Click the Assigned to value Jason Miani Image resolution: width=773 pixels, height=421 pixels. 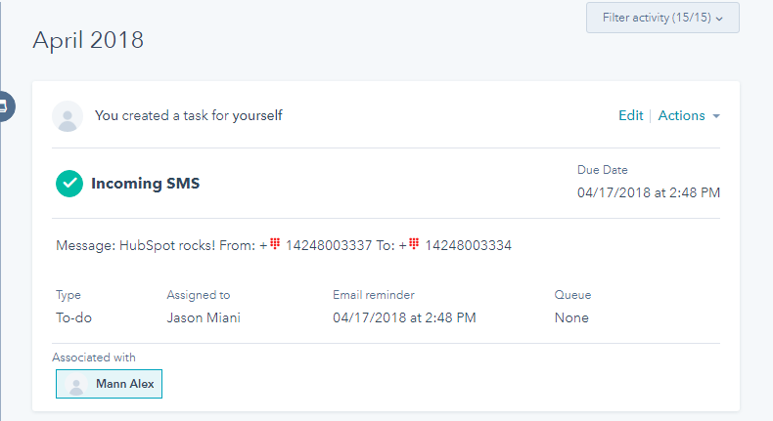coord(204,317)
